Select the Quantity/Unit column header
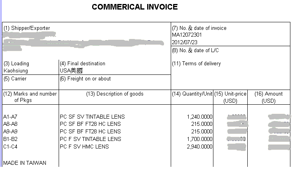Screen dimensions: 292x170 point(192,94)
